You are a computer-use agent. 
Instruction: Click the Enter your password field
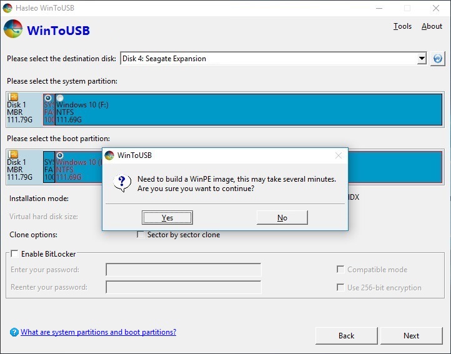click(184, 270)
